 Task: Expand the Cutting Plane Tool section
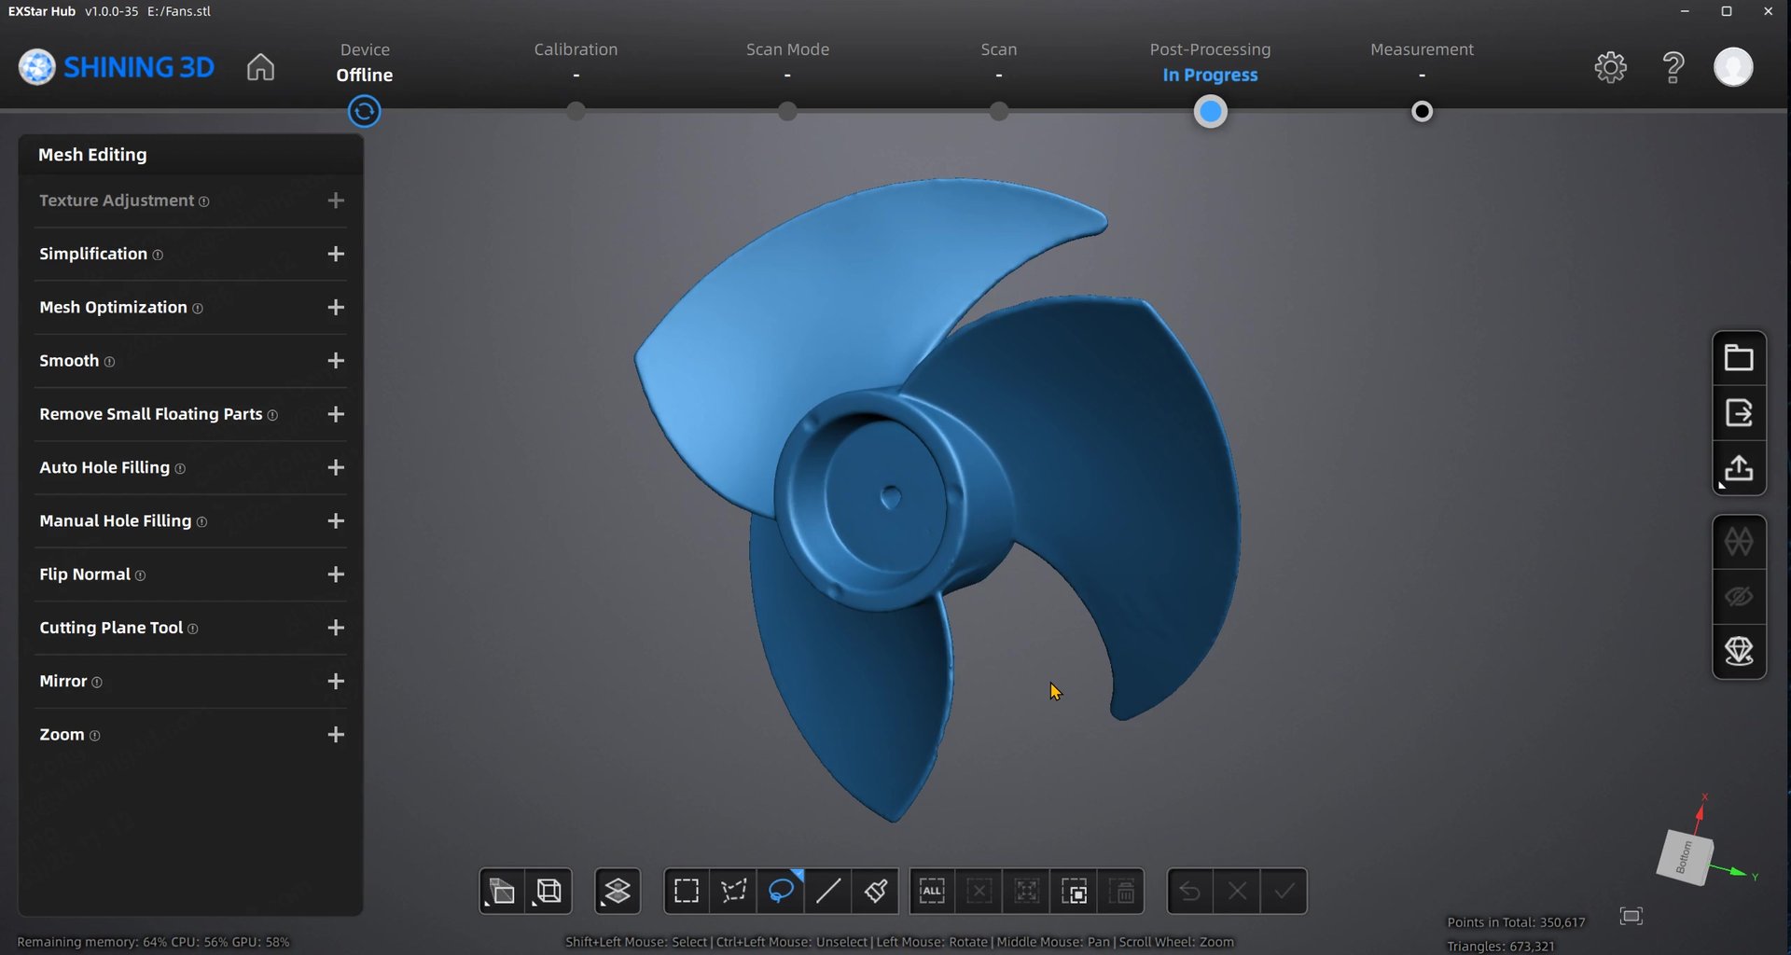click(336, 628)
